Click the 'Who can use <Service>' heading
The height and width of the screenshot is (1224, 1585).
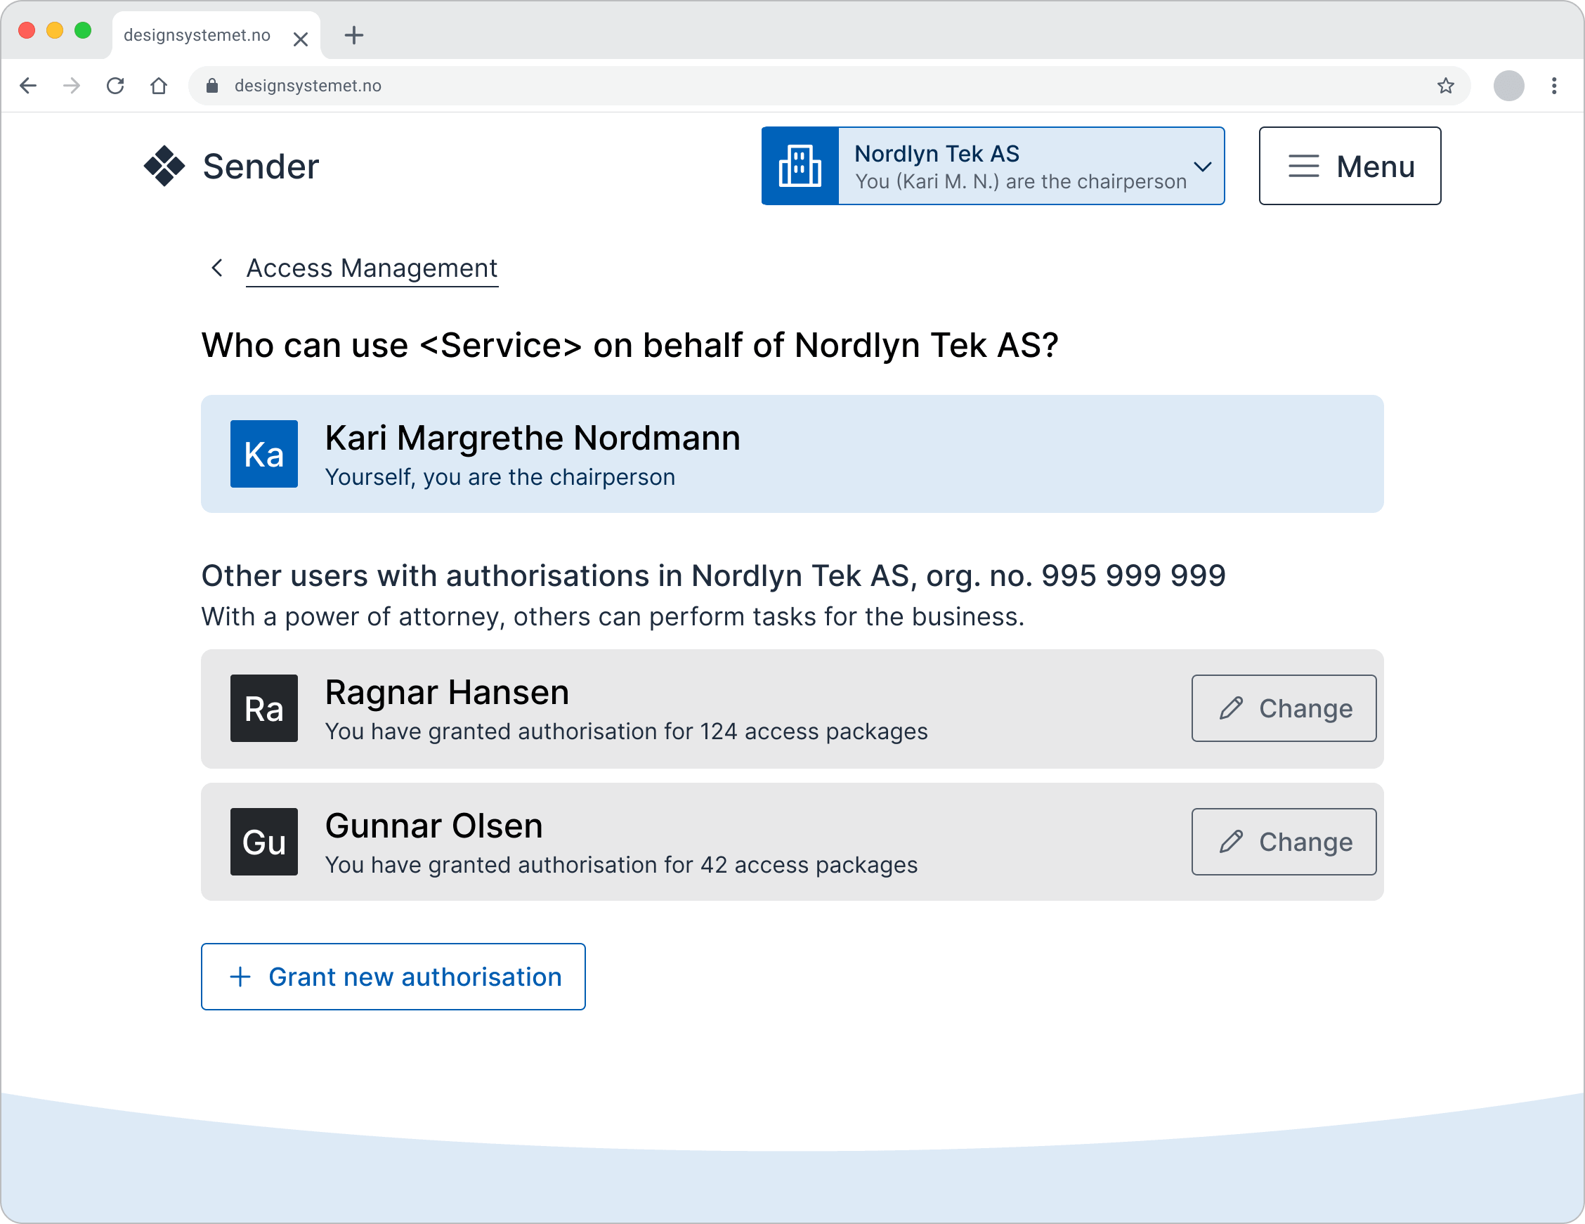630,345
